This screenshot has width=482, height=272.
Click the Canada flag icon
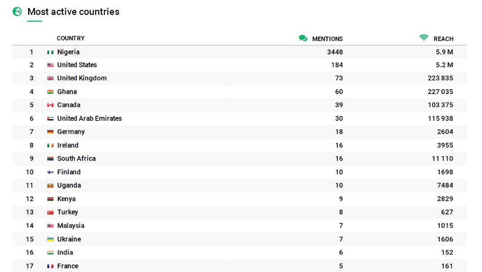coord(50,105)
